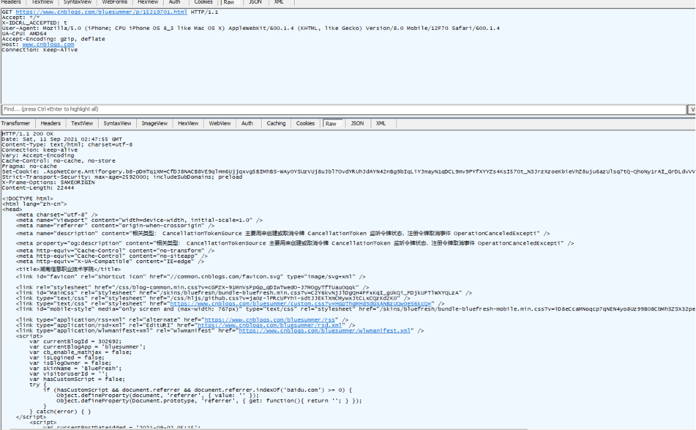Click the var skinName = 'BlueFresh' line
This screenshot has height=430, width=696.
click(75, 368)
